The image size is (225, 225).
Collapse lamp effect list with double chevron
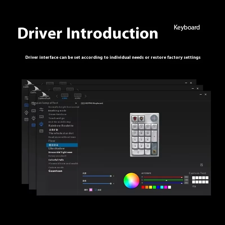click(76, 103)
